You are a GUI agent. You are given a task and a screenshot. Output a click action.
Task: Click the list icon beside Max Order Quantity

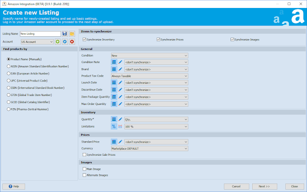pos(114,104)
